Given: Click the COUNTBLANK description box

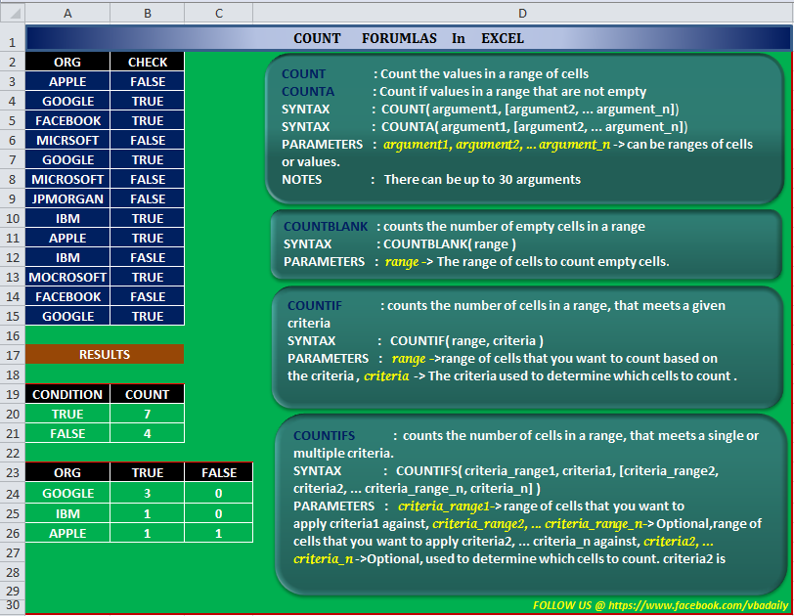Looking at the screenshot, I should 527,244.
